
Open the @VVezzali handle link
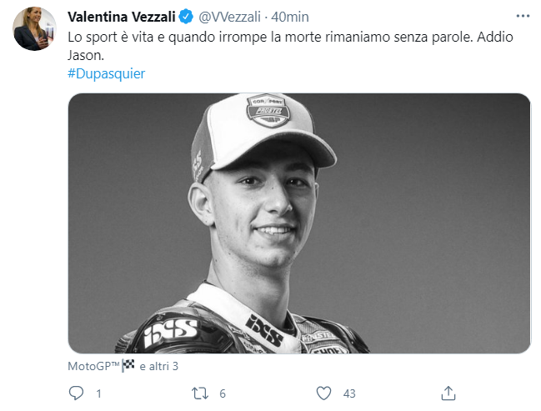[x=229, y=17]
